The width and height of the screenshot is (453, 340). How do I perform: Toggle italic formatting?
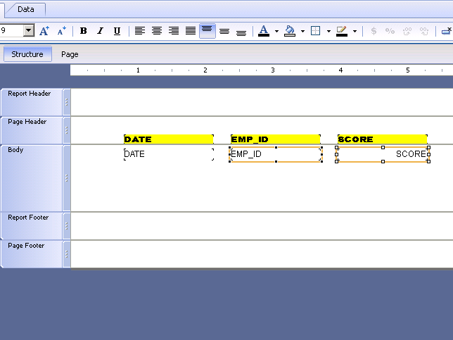100,31
